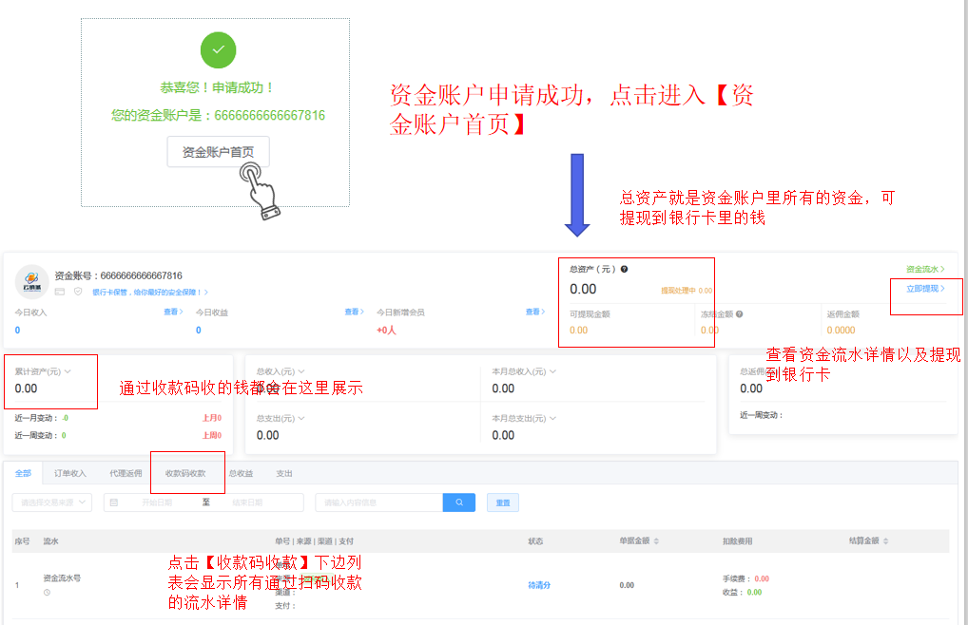
Task: Sort by the 结算金额 column arrows
Action: (886, 541)
